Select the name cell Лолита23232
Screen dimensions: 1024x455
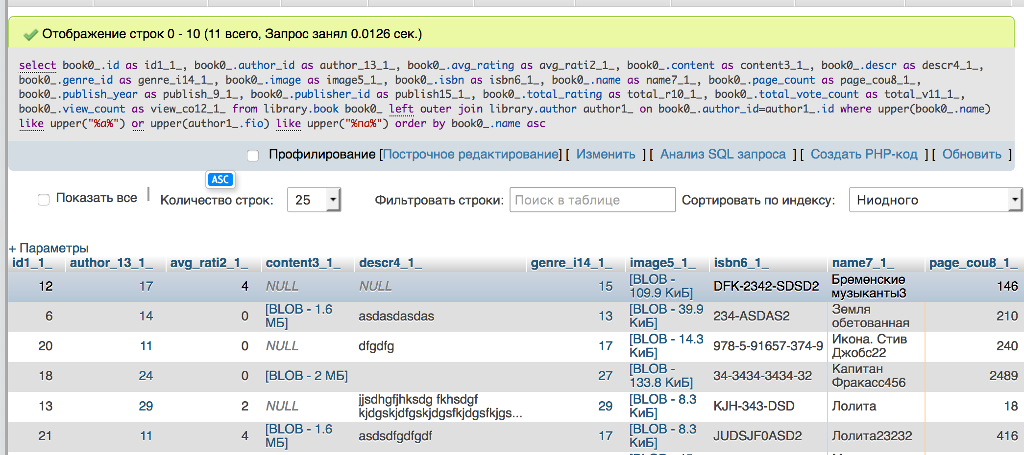point(872,436)
